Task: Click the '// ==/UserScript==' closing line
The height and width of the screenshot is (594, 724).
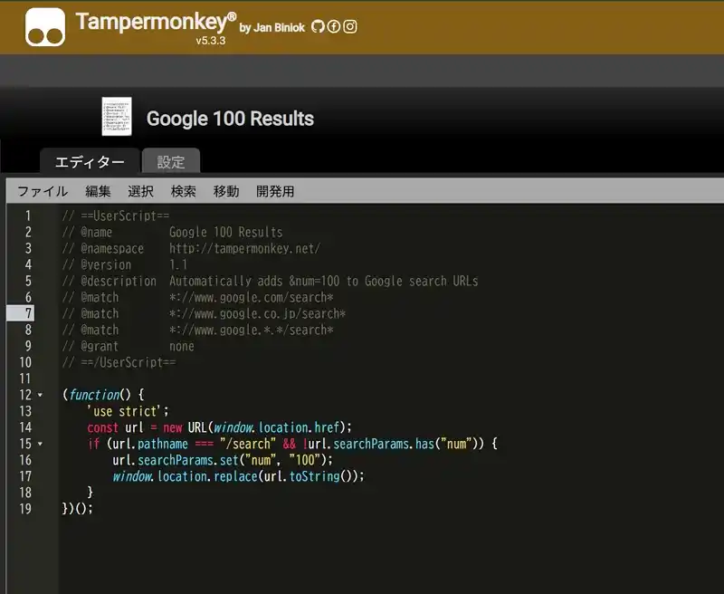Action: click(119, 362)
